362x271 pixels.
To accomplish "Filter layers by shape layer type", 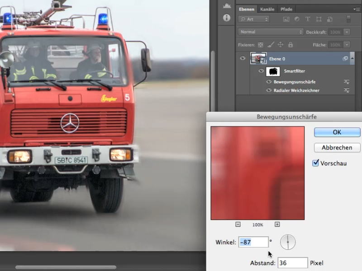I will coord(319,19).
